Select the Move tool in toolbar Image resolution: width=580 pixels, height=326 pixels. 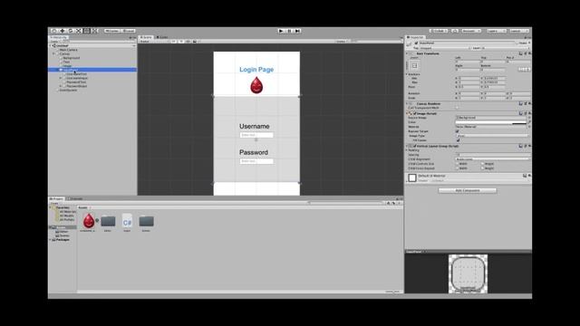[63, 31]
